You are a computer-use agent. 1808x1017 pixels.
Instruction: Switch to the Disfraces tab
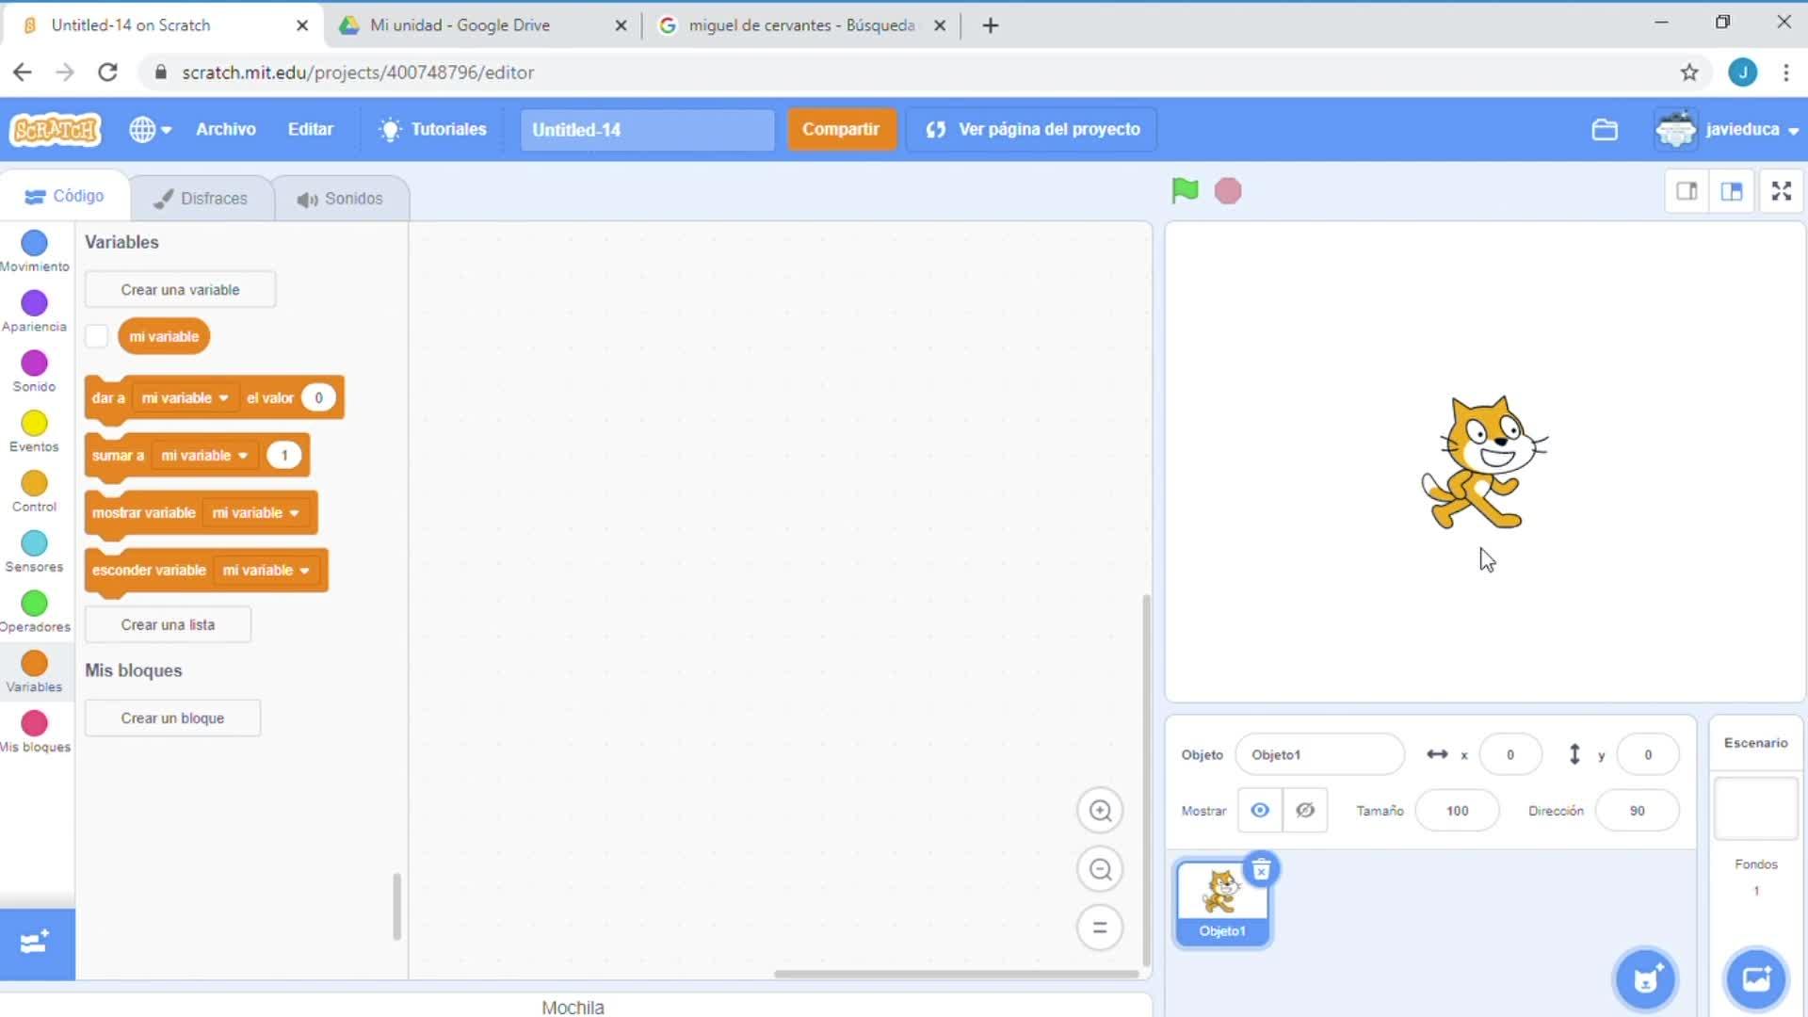coord(201,198)
